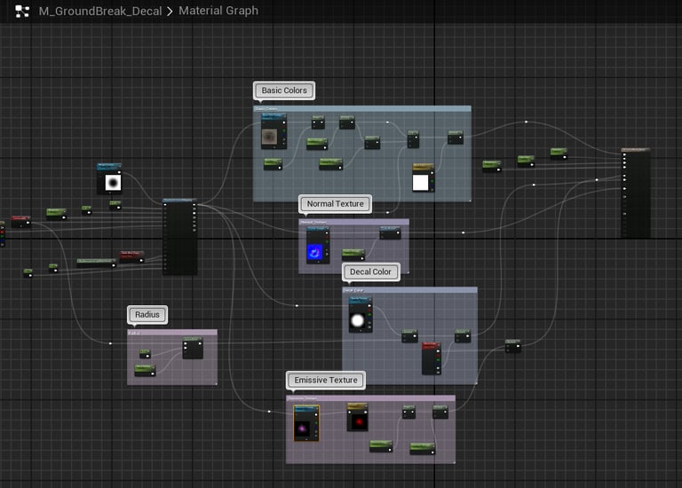The height and width of the screenshot is (488, 682).
Task: Select the black ring texture node on left
Action: 112,180
